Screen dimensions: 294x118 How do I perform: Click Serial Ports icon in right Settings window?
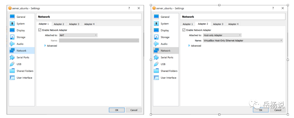tap(156, 58)
